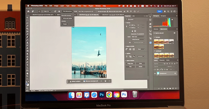Screen dimensions: 209x109
Task: Collapse the Quick Actions section
Action: point(125,60)
